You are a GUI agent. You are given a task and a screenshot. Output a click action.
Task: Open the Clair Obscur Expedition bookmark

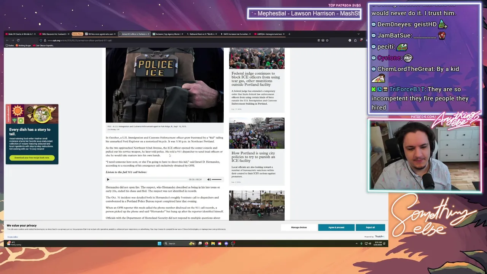[44, 46]
